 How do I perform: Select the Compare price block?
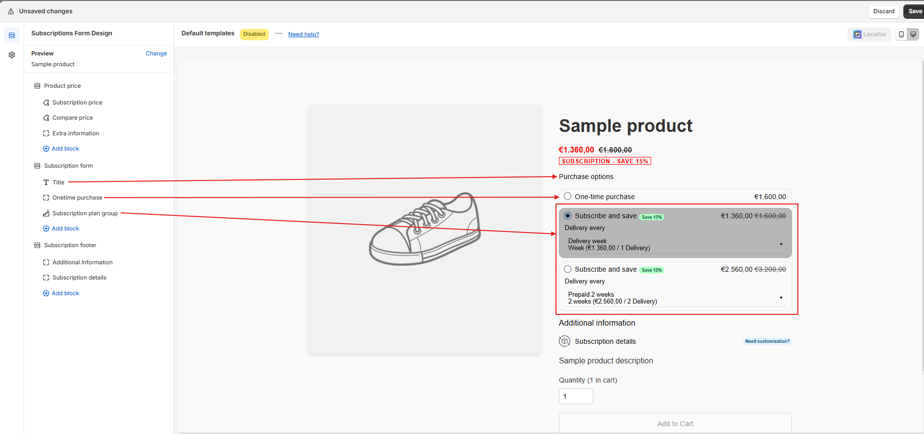point(73,118)
